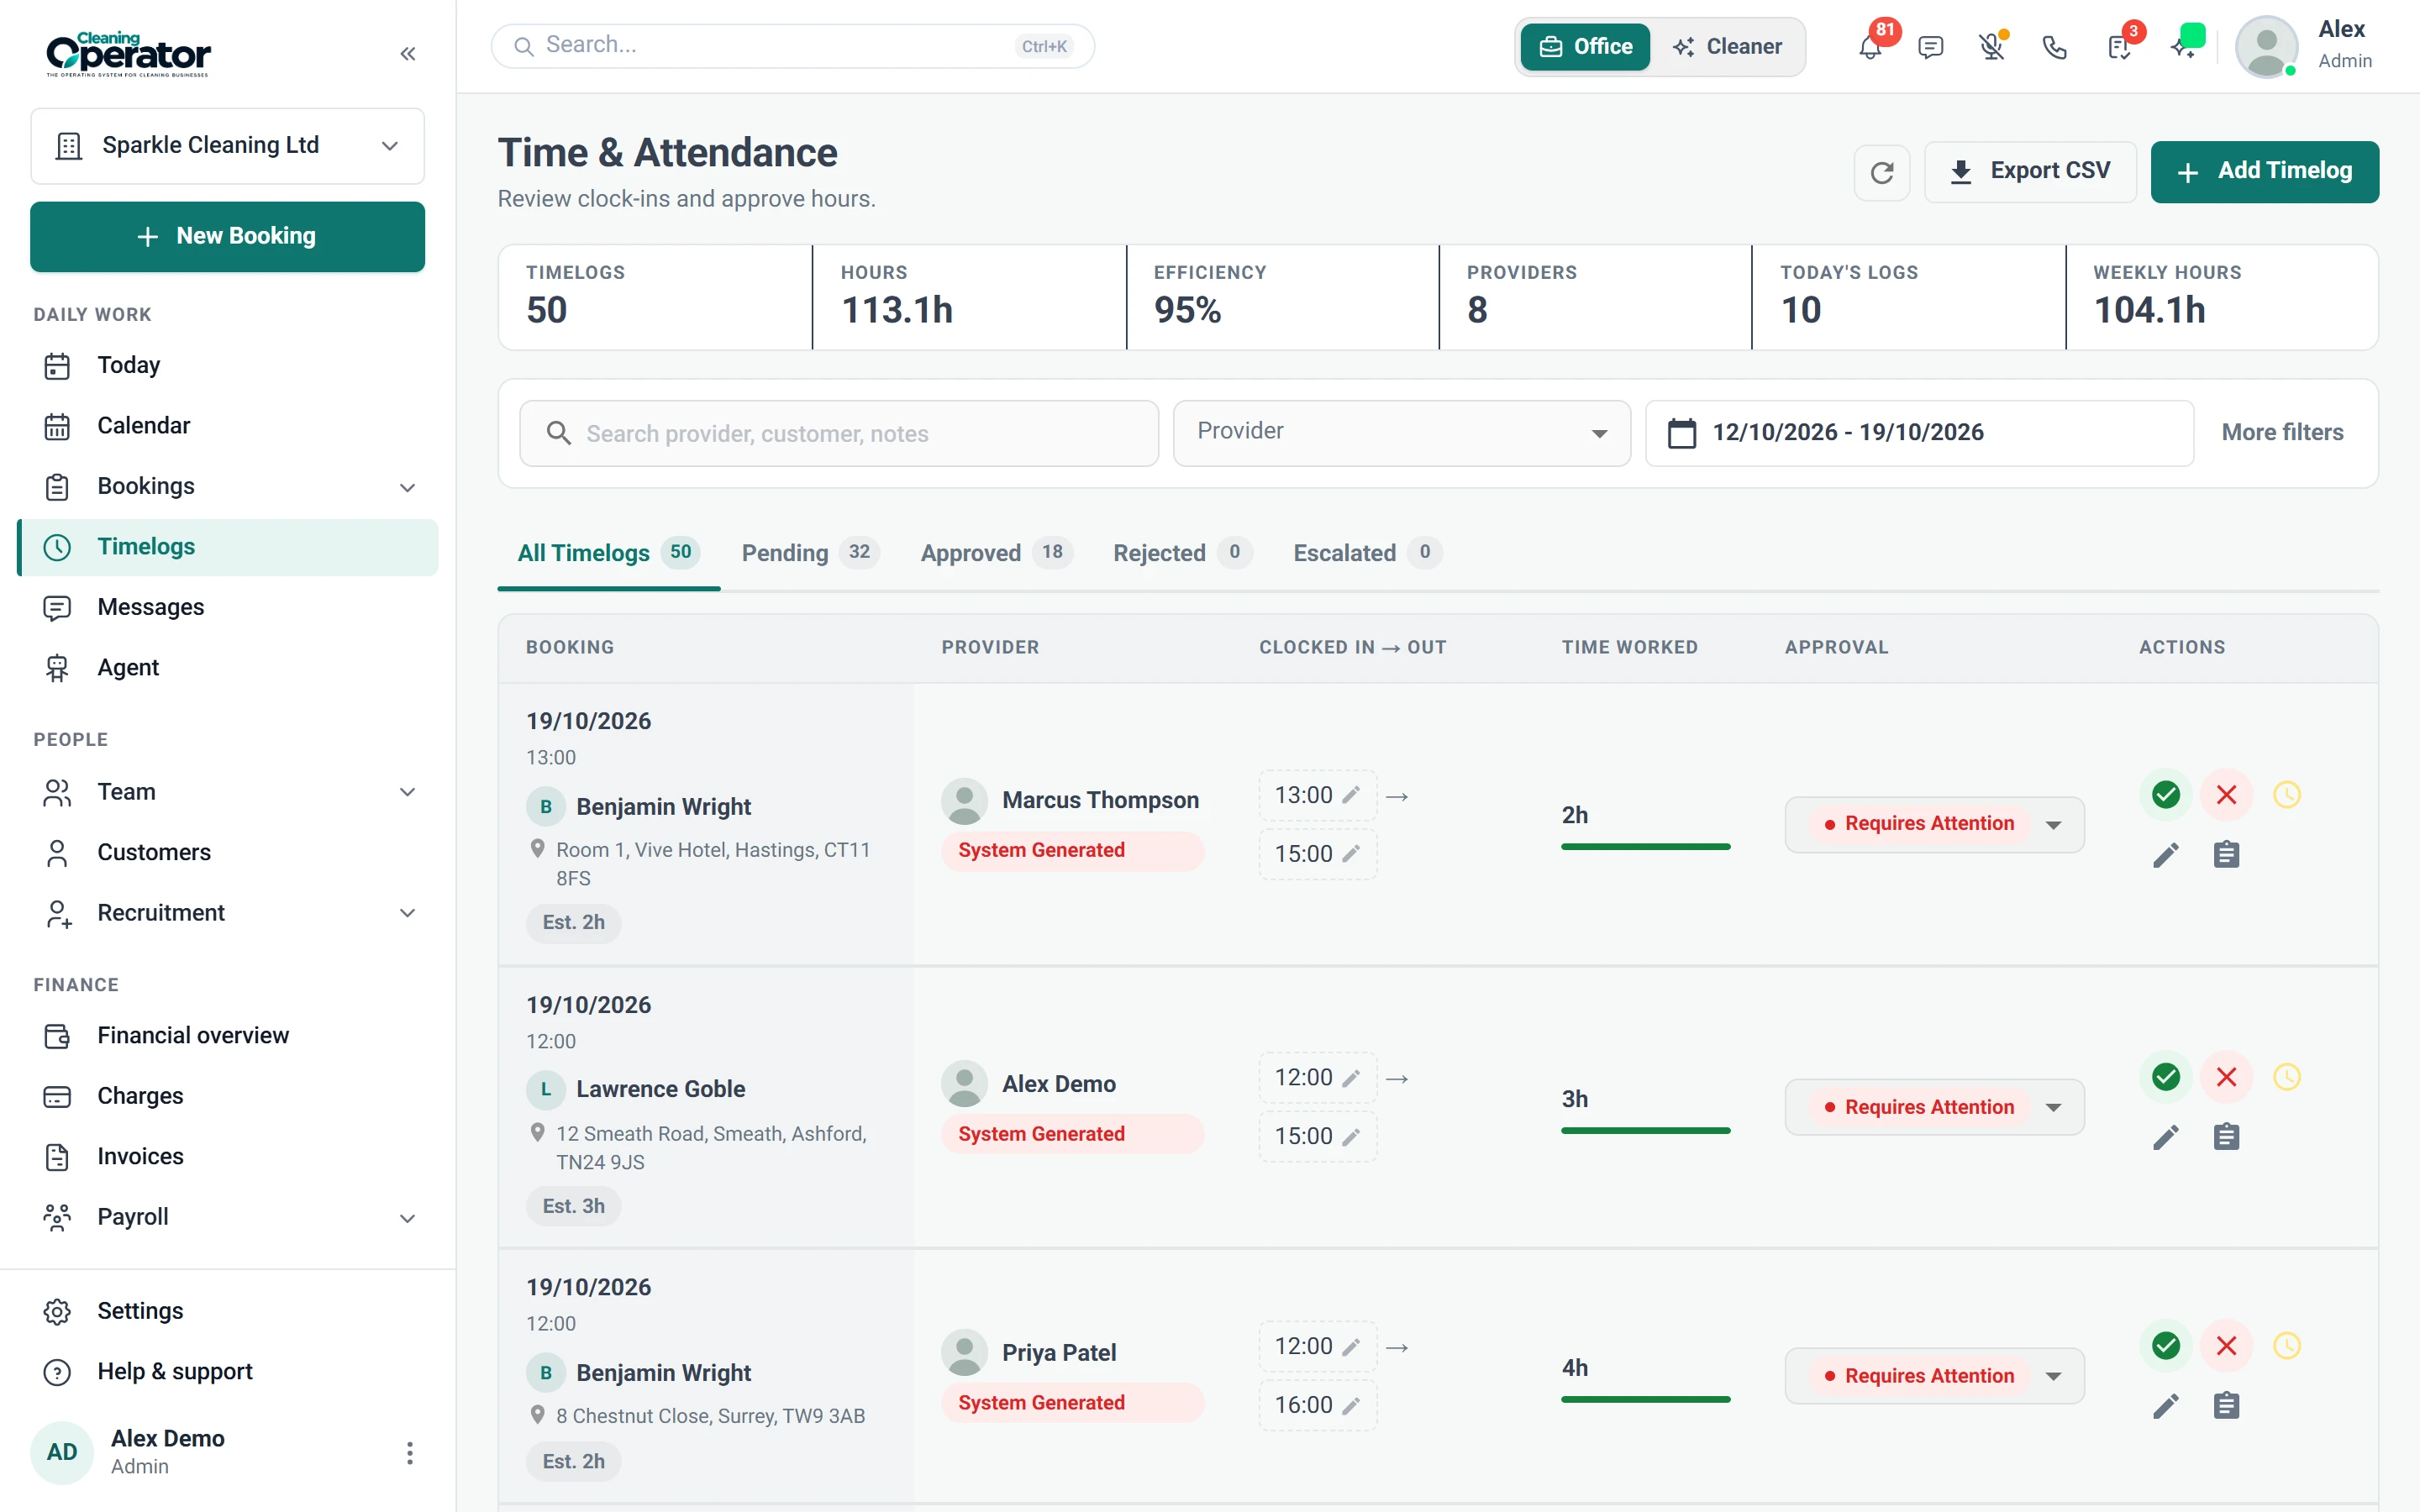Click the muted microphone icon
The height and width of the screenshot is (1512, 2420).
point(1992,47)
